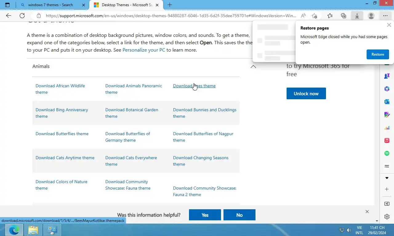Viewport: 394px width, 236px height.
Task: Open Personalize your PC link
Action: coord(144,50)
